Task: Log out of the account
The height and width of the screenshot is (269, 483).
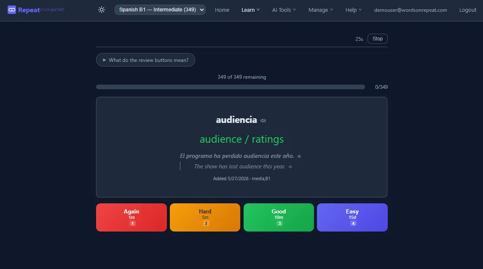Action: pos(467,10)
